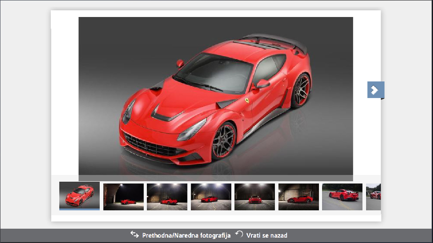Select the first thumbnail with top-view red car

pyautogui.click(x=79, y=196)
